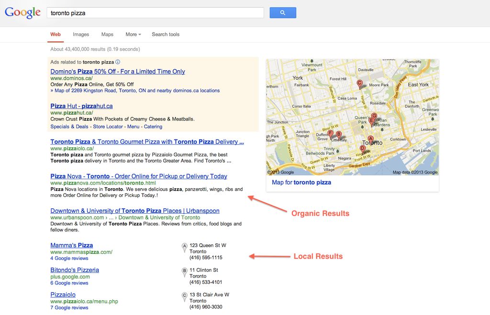Image resolution: width=490 pixels, height=315 pixels.
Task: Click the 11 Clinton St address
Action: 204,270
